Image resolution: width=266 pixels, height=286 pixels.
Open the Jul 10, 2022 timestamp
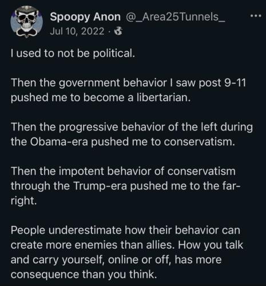[x=77, y=31]
